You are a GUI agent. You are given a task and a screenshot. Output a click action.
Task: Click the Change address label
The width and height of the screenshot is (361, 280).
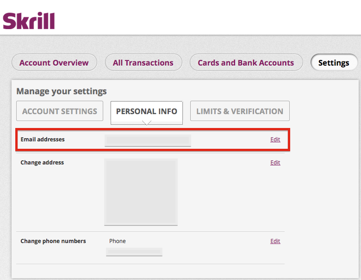(x=42, y=163)
